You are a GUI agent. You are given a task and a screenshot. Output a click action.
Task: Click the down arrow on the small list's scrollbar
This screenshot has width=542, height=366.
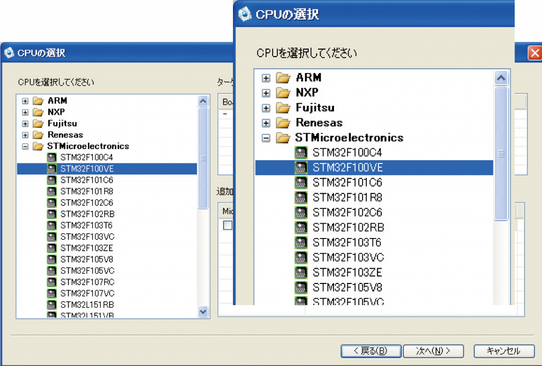[x=203, y=312]
